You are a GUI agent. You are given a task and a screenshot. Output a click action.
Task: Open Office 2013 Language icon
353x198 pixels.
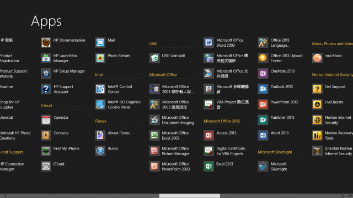point(263,42)
